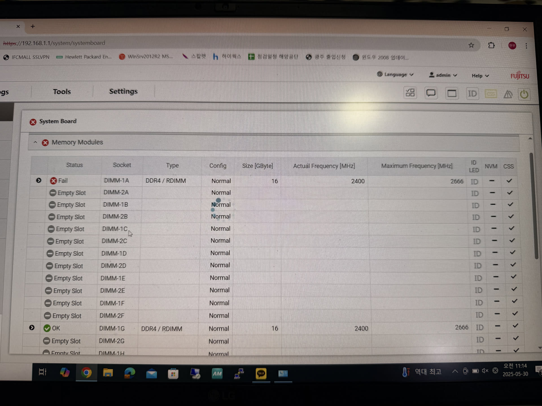Expand the DIMM-1G OK module row
The image size is (542, 406).
[x=32, y=328]
